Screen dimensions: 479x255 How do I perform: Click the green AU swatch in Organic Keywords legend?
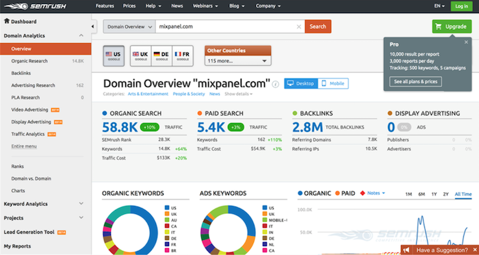point(166,220)
